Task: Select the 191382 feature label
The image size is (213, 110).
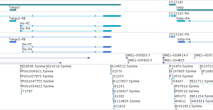Action: [118, 96]
